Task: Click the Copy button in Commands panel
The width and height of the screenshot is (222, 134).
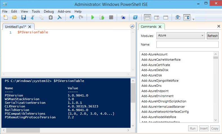Action: pyautogui.click(x=215, y=128)
